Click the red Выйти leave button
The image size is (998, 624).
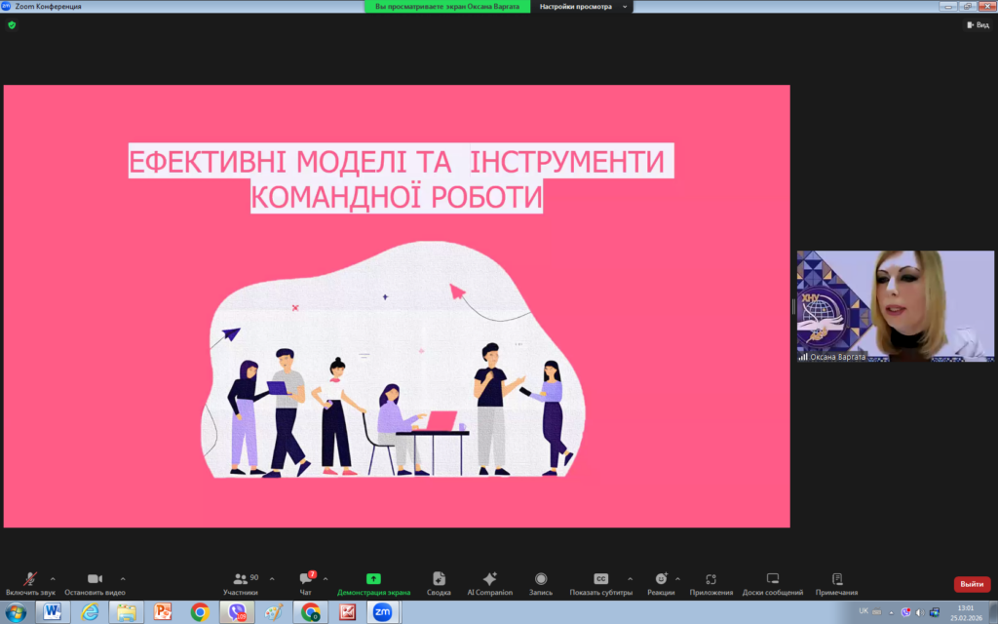972,584
